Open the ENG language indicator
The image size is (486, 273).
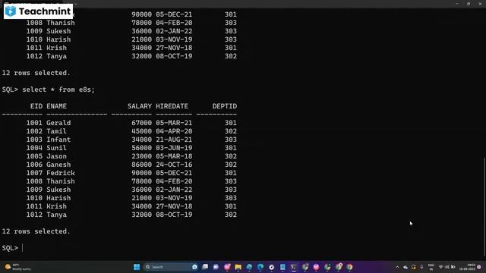click(x=431, y=267)
